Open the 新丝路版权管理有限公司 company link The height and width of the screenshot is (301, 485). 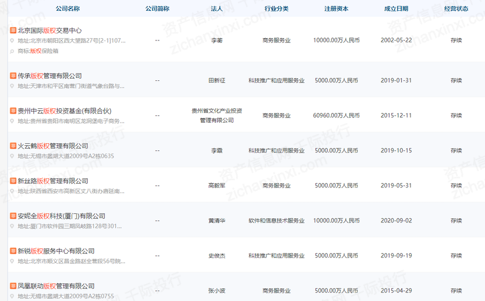[53, 181]
